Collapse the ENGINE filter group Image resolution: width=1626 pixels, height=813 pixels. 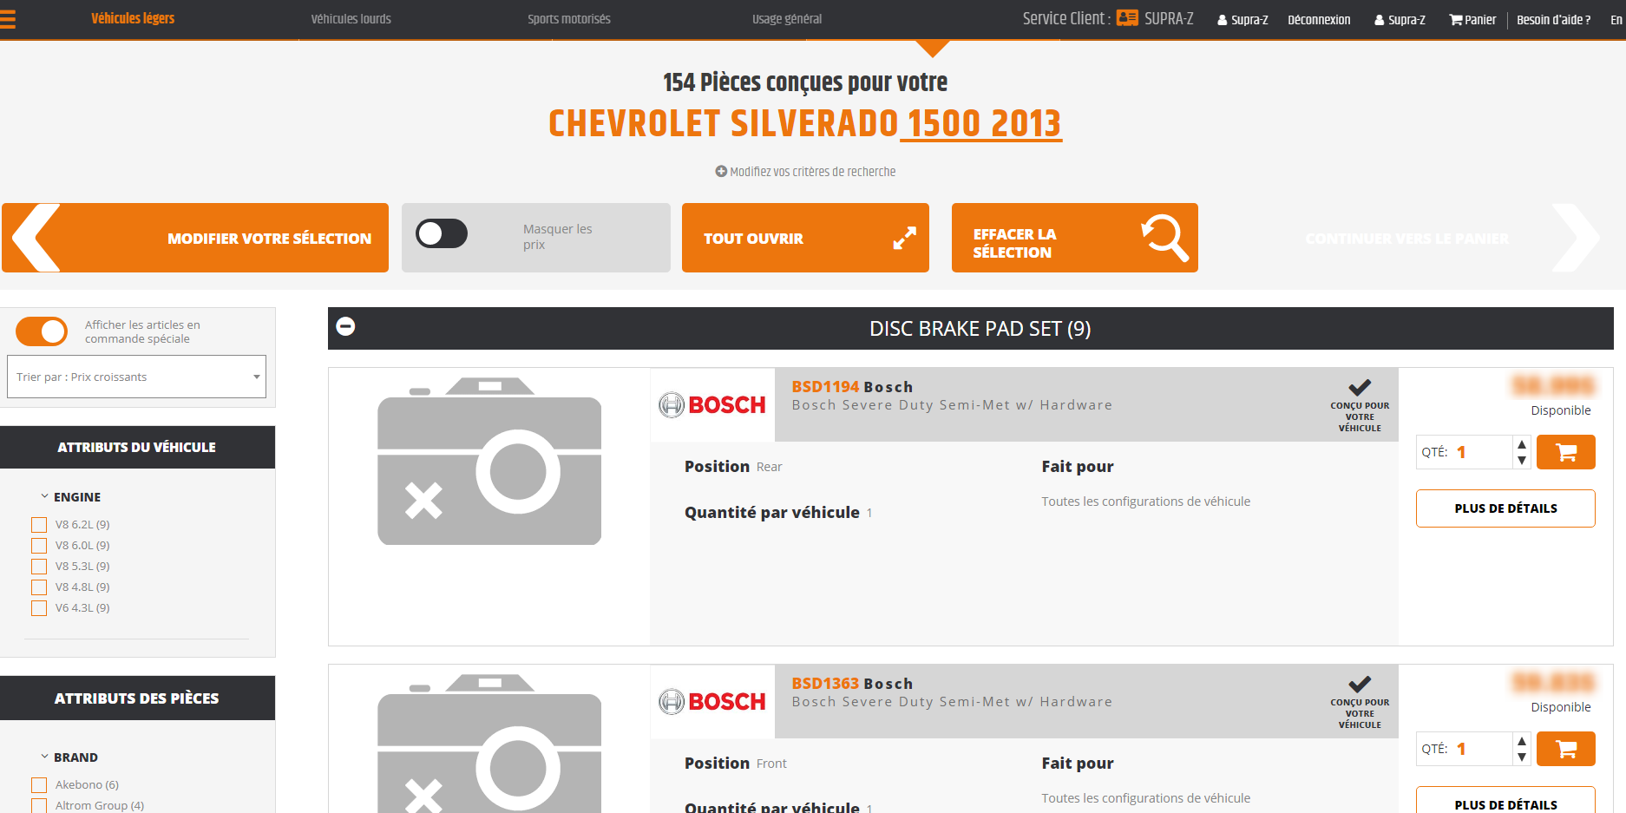pyautogui.click(x=45, y=496)
